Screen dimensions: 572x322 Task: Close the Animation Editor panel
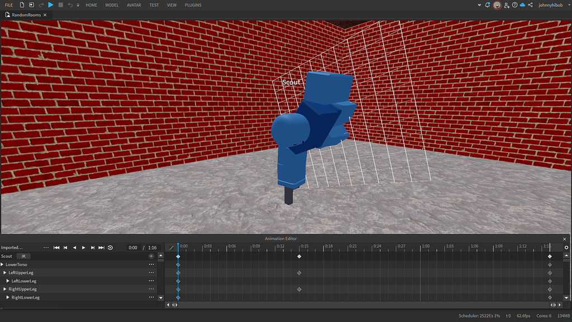(x=564, y=239)
